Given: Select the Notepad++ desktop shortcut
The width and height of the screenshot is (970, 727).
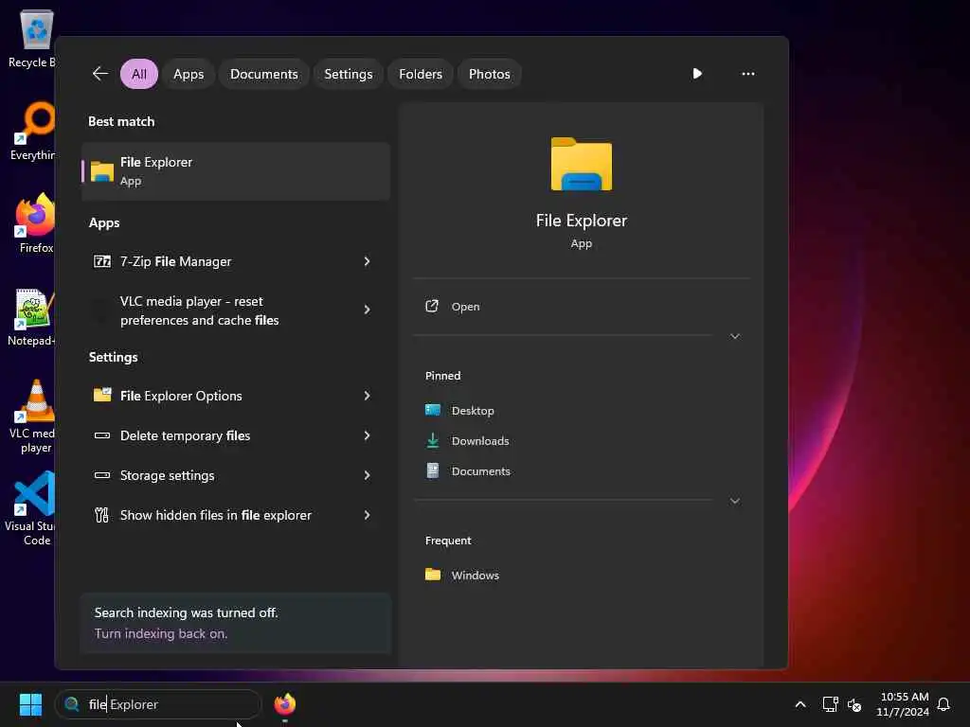Looking at the screenshot, I should (x=31, y=316).
